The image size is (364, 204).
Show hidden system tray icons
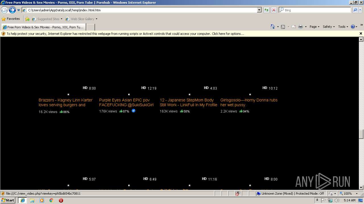[317, 200]
